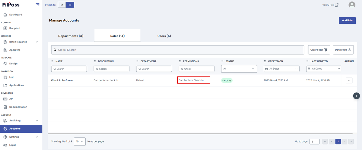Image resolution: width=362 pixels, height=150 pixels.
Task: Click the Audit Log icon
Action: [x=5, y=120]
